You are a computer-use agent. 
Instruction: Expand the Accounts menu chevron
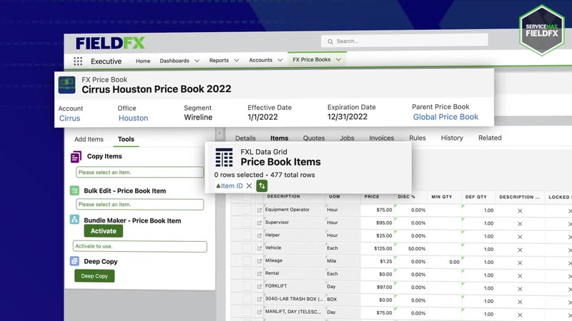point(280,60)
